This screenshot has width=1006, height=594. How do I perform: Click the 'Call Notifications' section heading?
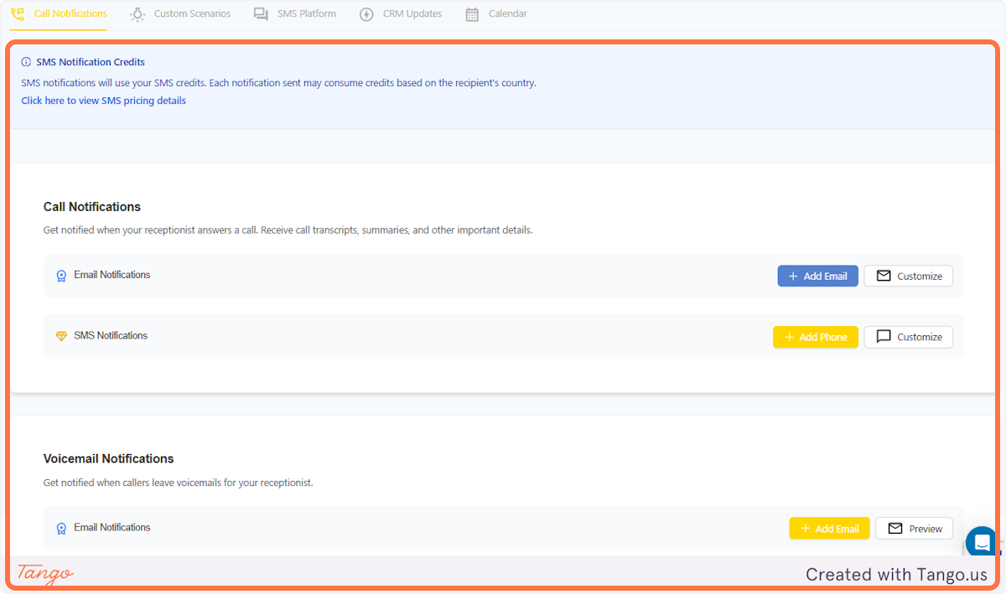tap(92, 207)
